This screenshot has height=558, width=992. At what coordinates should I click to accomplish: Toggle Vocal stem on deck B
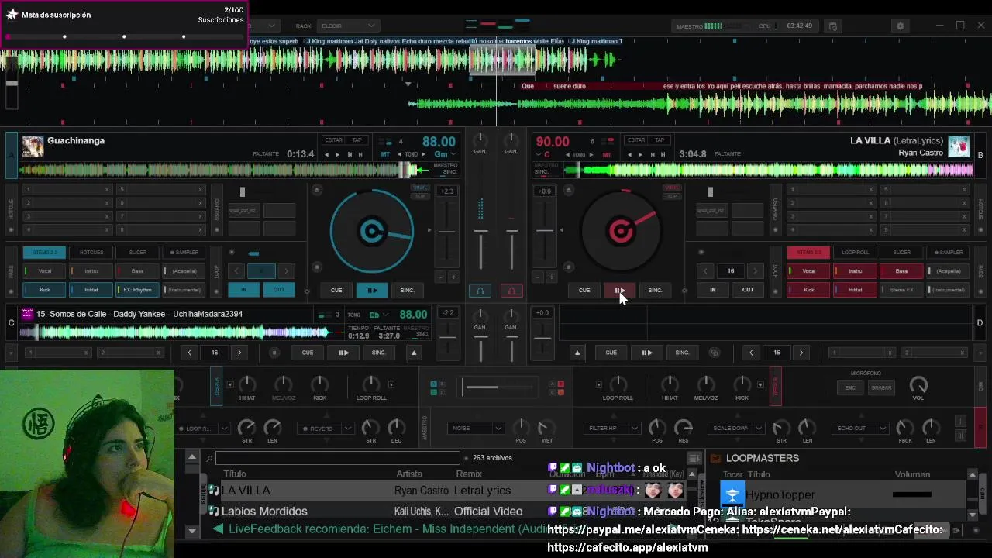[809, 271]
